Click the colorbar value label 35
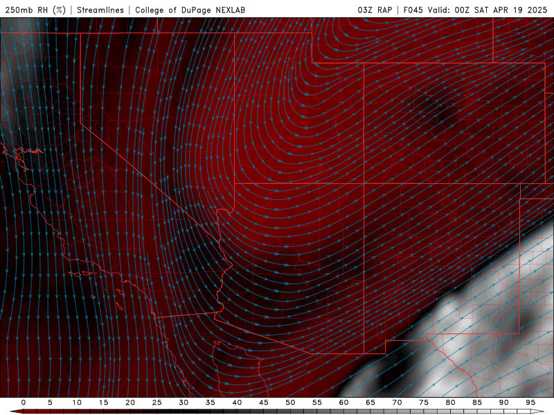This screenshot has height=415, width=554. [x=211, y=403]
